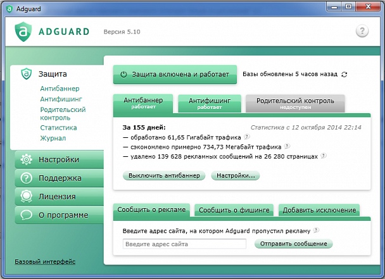Click the Базовый интерфейс link
Screen dimensions: 385x279
(x=45, y=261)
